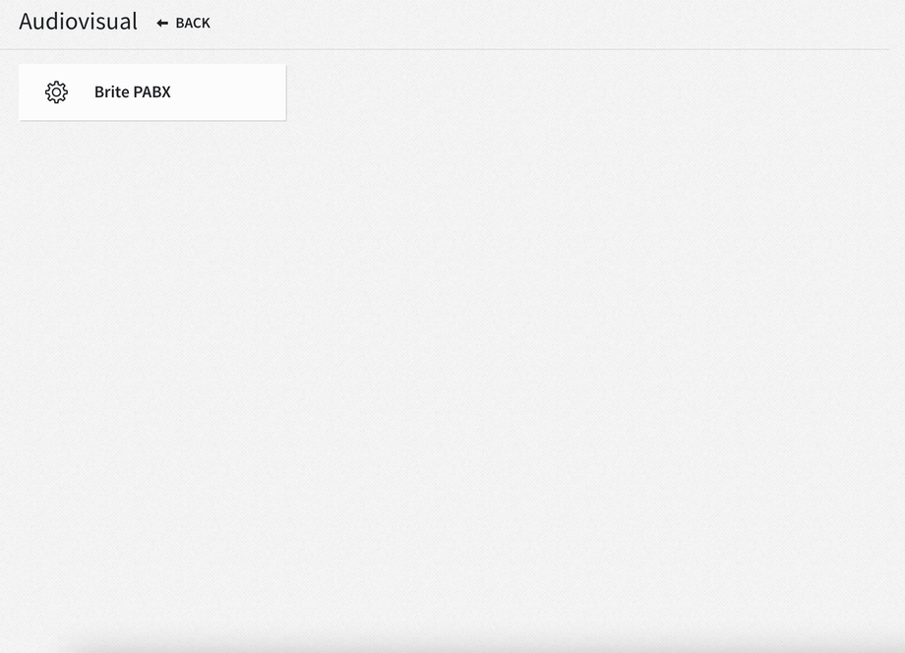905x653 pixels.
Task: Click the gear icon on the Brite PABX card
Action: 57,92
